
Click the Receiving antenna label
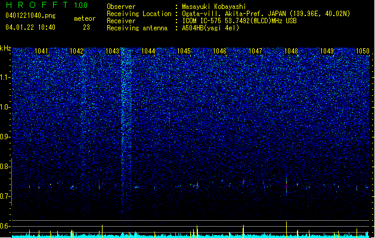point(137,28)
